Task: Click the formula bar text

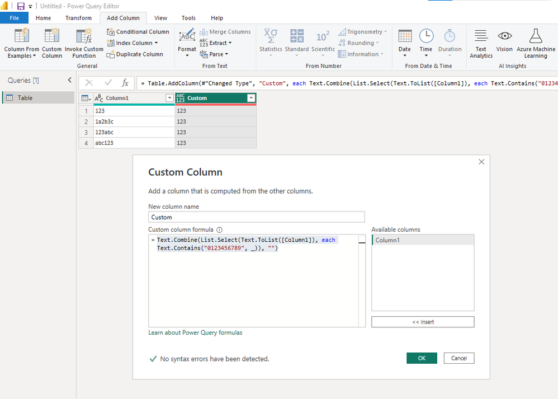Action: (347, 83)
